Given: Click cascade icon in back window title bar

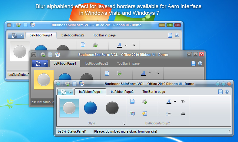Looking at the screenshot, I should (x=33, y=25).
